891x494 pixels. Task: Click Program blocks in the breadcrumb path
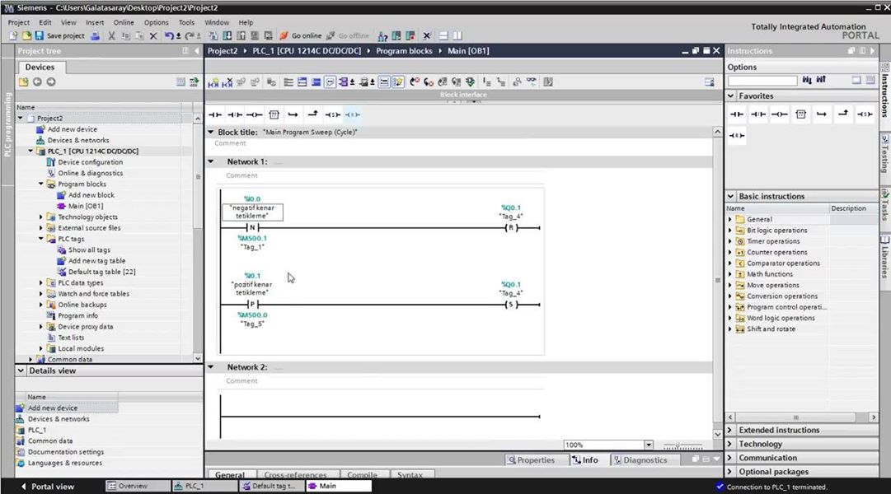click(404, 51)
